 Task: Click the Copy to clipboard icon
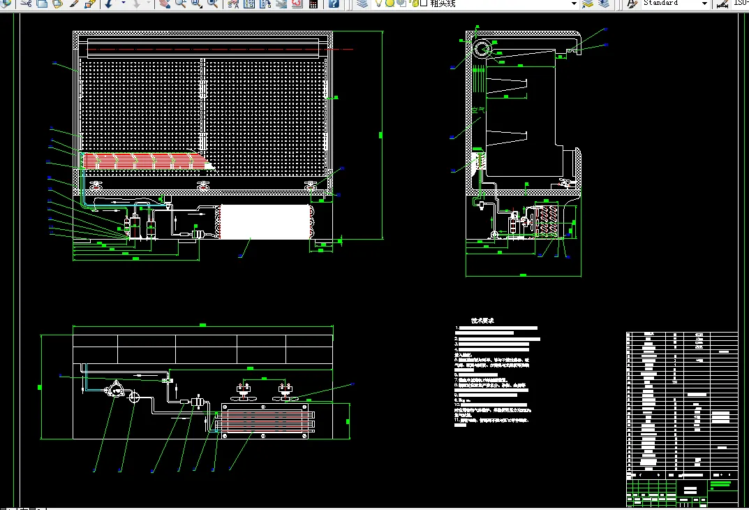(42, 3)
